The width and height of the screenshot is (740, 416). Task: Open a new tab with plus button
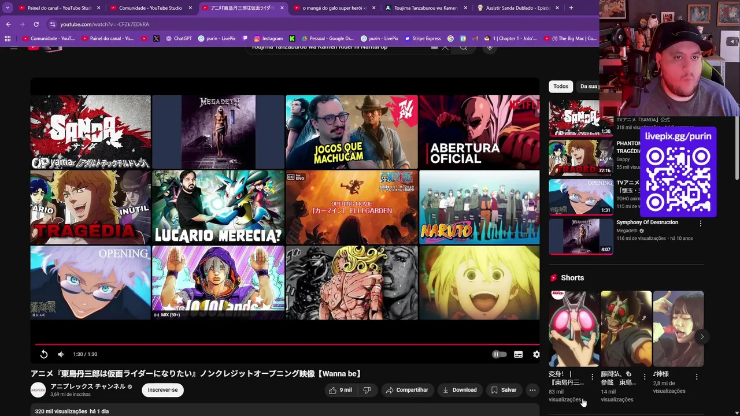click(571, 8)
